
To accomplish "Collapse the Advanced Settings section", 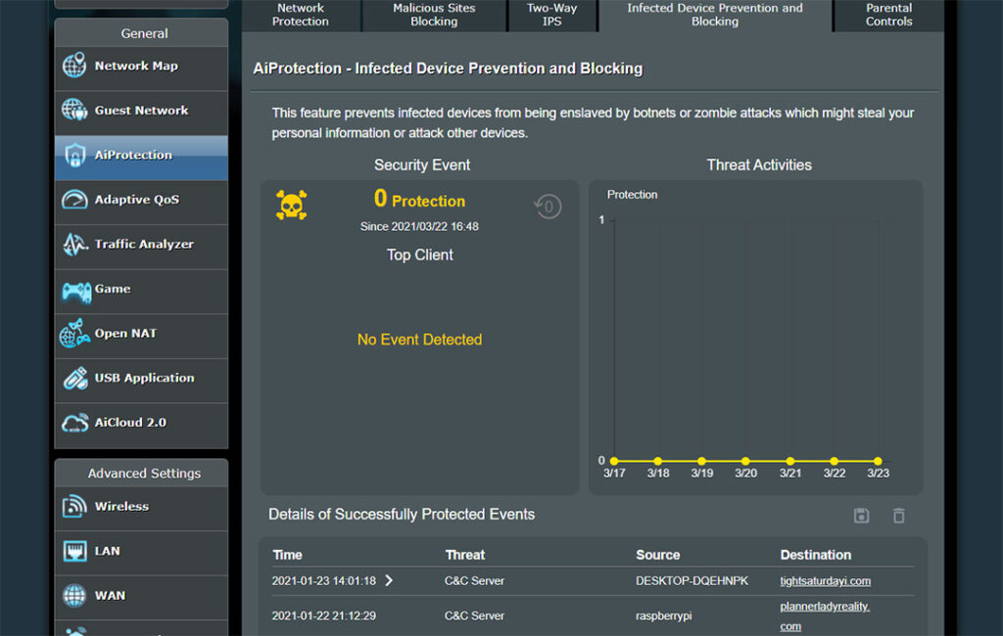I will tap(141, 473).
